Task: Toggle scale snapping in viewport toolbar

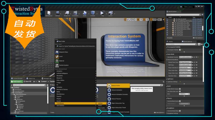Action: 151,19
